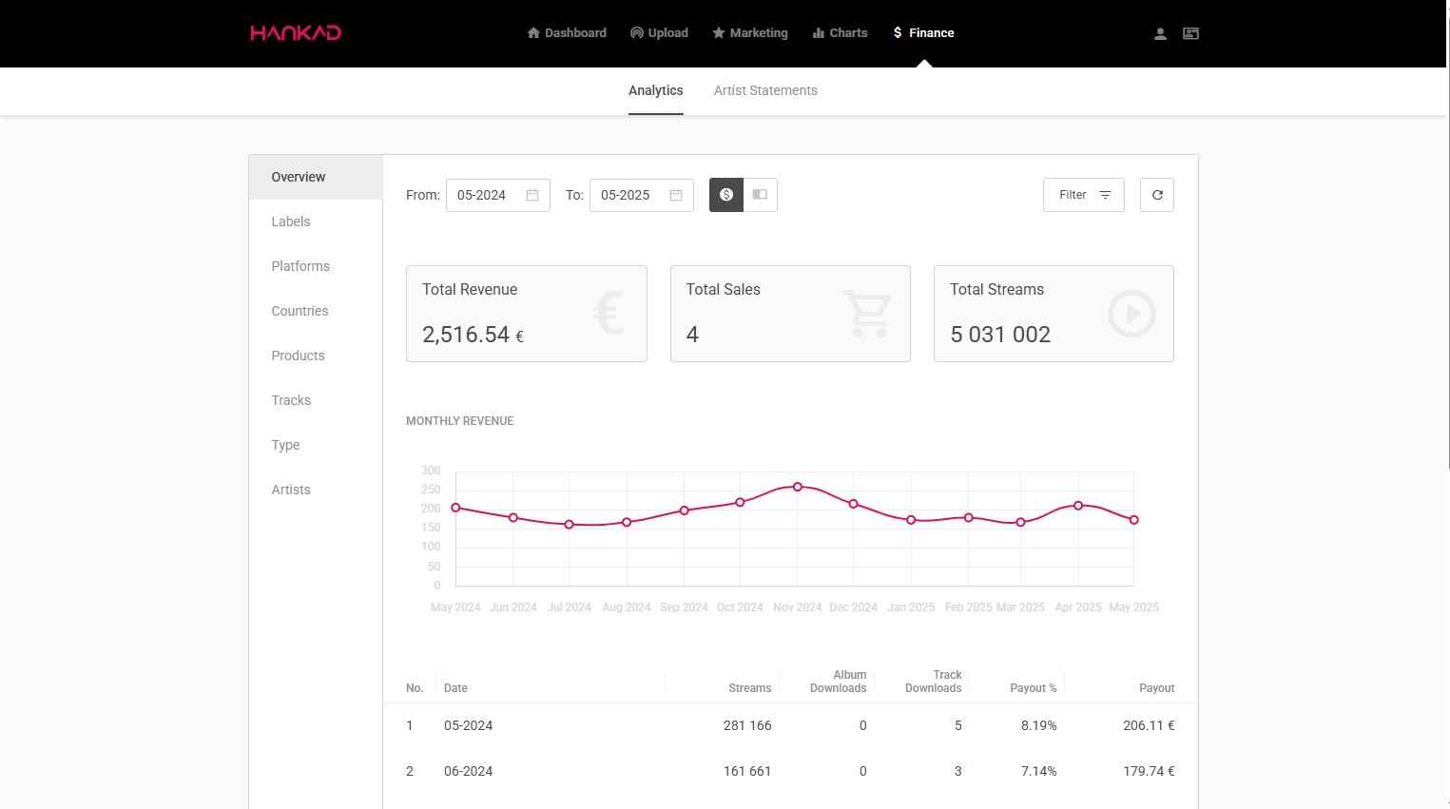The height and width of the screenshot is (809, 1450).
Task: Select Countries in the sidebar
Action: [316, 311]
